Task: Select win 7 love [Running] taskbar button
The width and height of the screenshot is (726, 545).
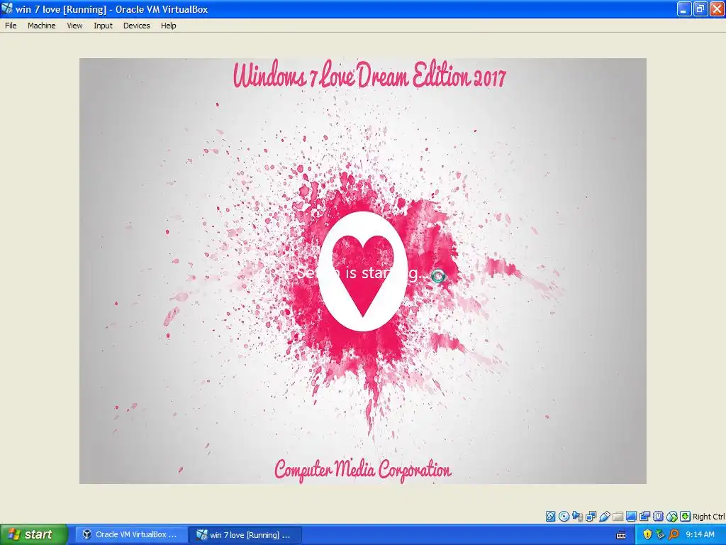Action: click(245, 534)
